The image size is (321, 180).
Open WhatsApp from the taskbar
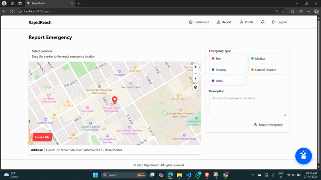[x=198, y=175]
